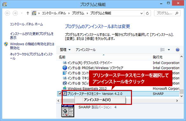Image resolution: width=186 pixels, height=121 pixels.
Task: Change the list view layout icon
Action: (x=162, y=50)
